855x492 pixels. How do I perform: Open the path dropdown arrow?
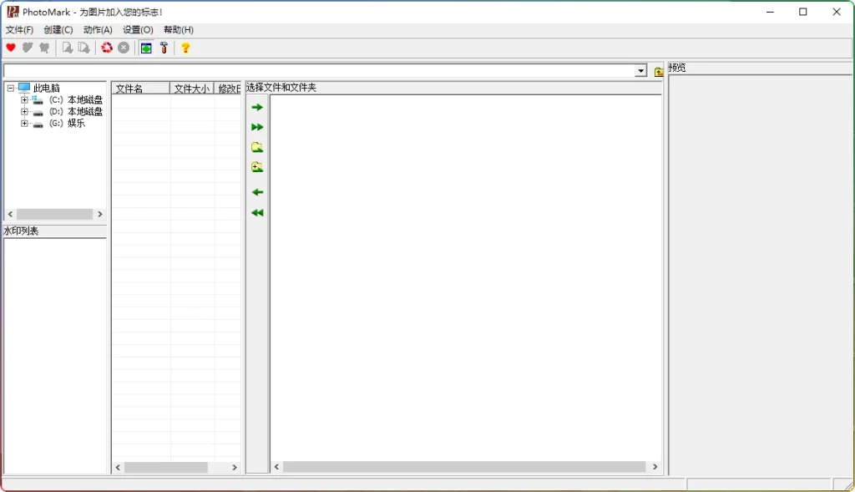coord(640,72)
